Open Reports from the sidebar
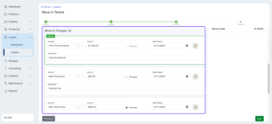 (x=13, y=91)
